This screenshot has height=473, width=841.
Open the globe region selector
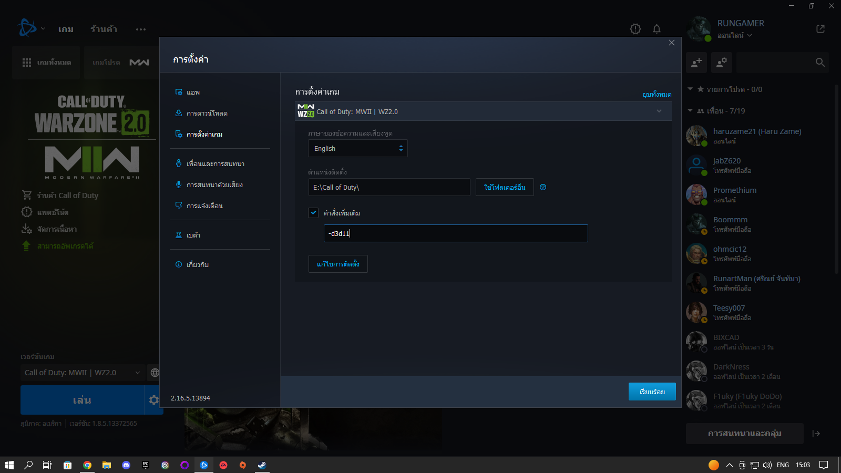[155, 373]
